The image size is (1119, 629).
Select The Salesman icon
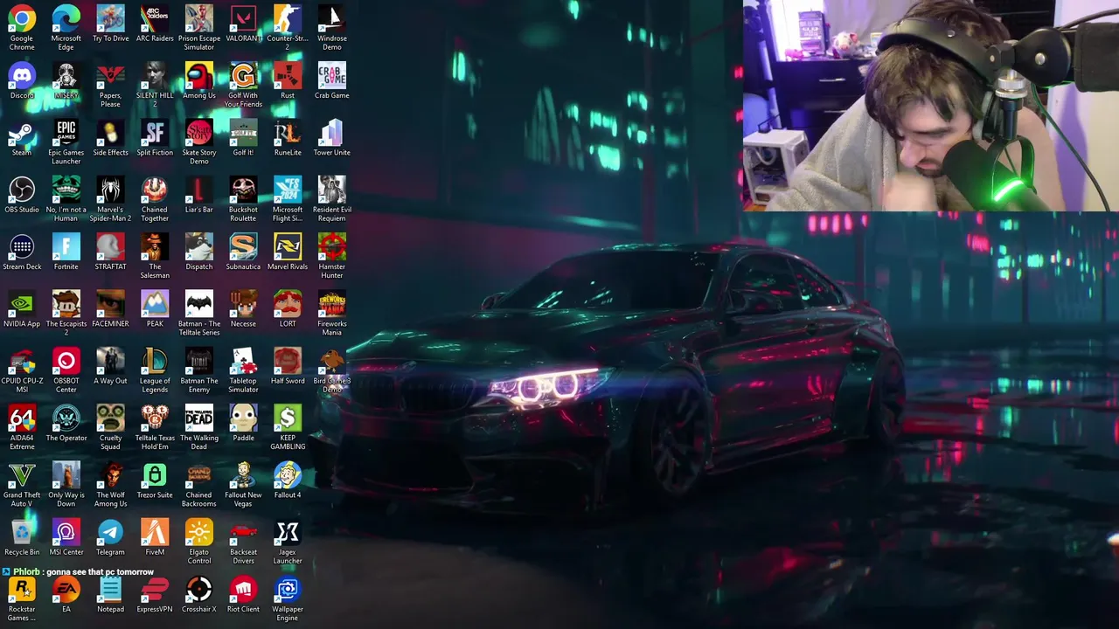pyautogui.click(x=155, y=246)
